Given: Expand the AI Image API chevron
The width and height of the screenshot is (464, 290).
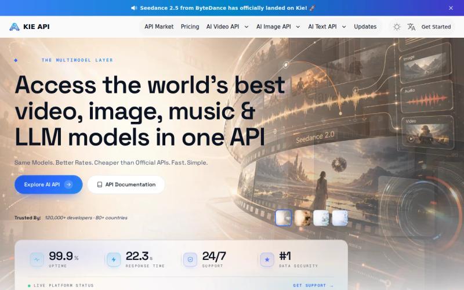Looking at the screenshot, I should click(x=298, y=27).
